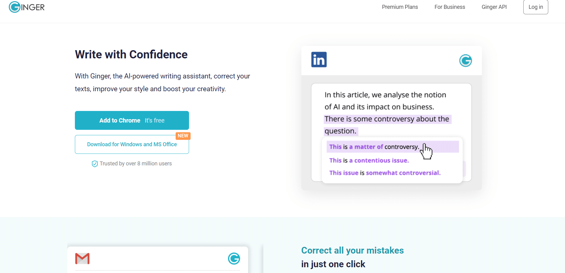Open Premium Plans page
The width and height of the screenshot is (565, 273).
coord(400,7)
